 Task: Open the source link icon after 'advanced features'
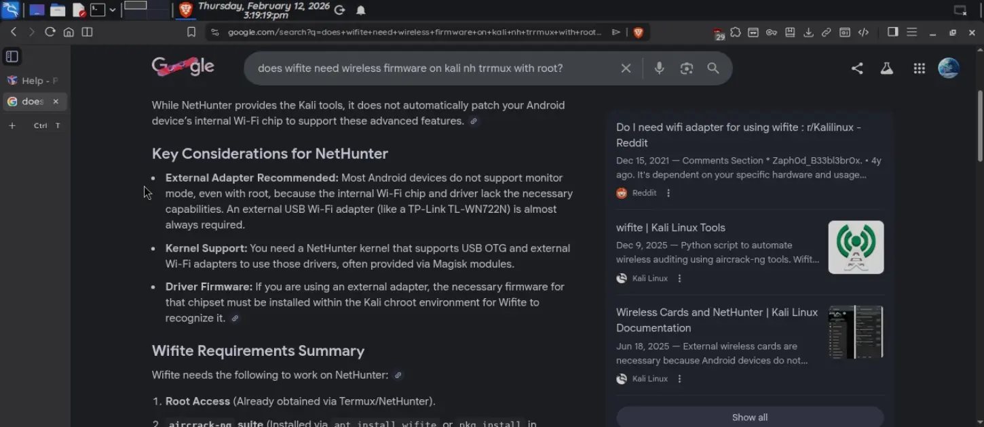[474, 121]
